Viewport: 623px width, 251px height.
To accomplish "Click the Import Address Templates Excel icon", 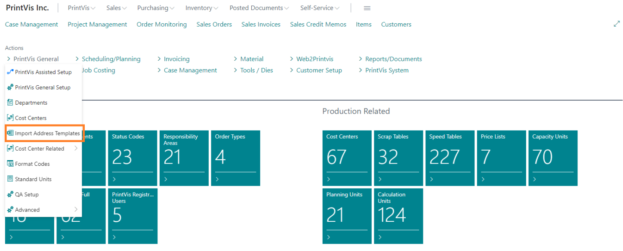I will (x=10, y=133).
